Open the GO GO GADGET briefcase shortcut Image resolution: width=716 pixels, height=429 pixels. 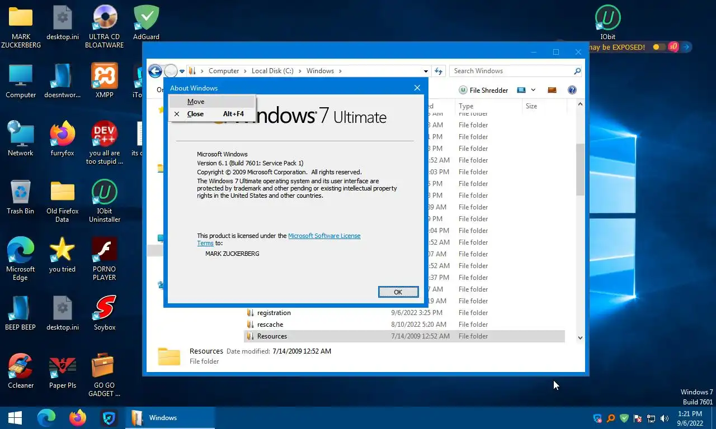tap(105, 375)
